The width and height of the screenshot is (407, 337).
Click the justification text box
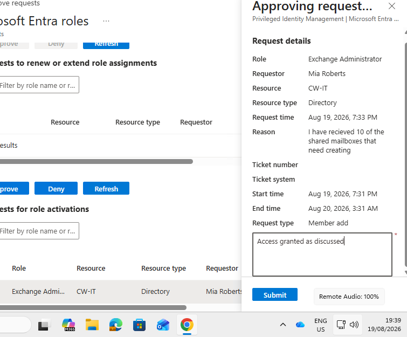pos(322,255)
